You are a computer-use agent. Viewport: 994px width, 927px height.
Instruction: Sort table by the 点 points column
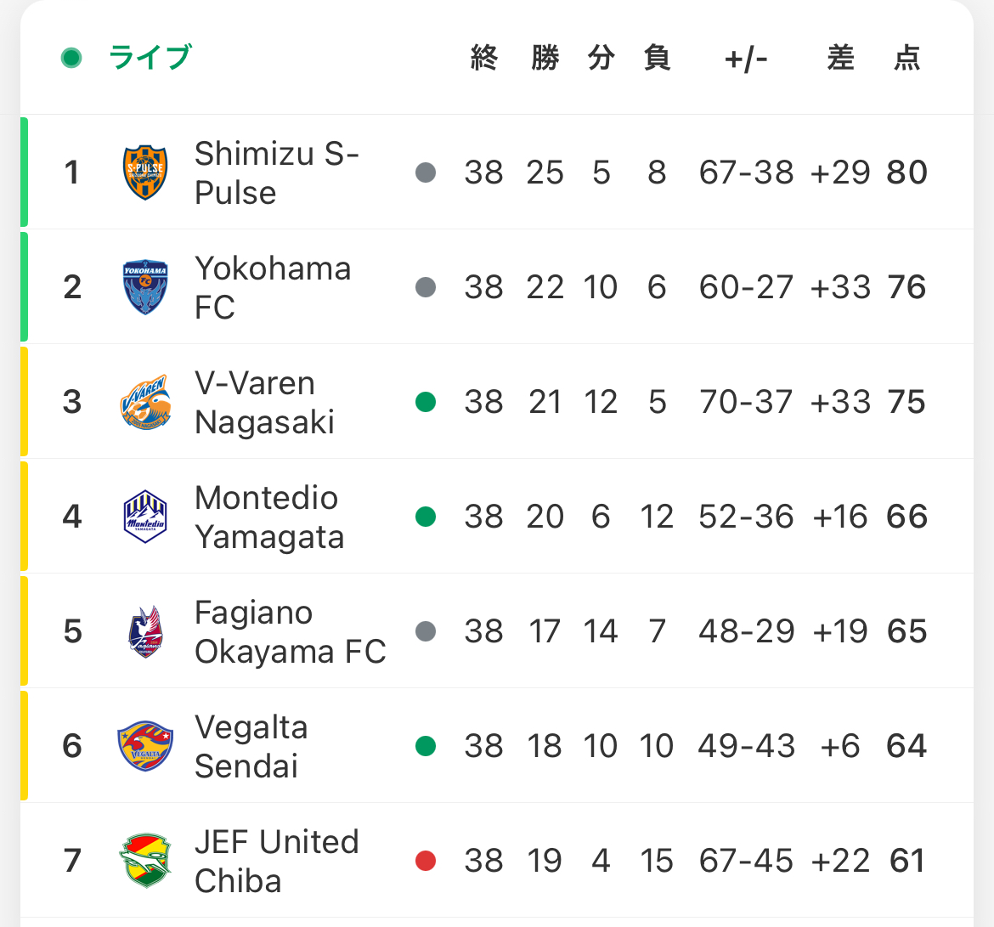[x=906, y=58]
